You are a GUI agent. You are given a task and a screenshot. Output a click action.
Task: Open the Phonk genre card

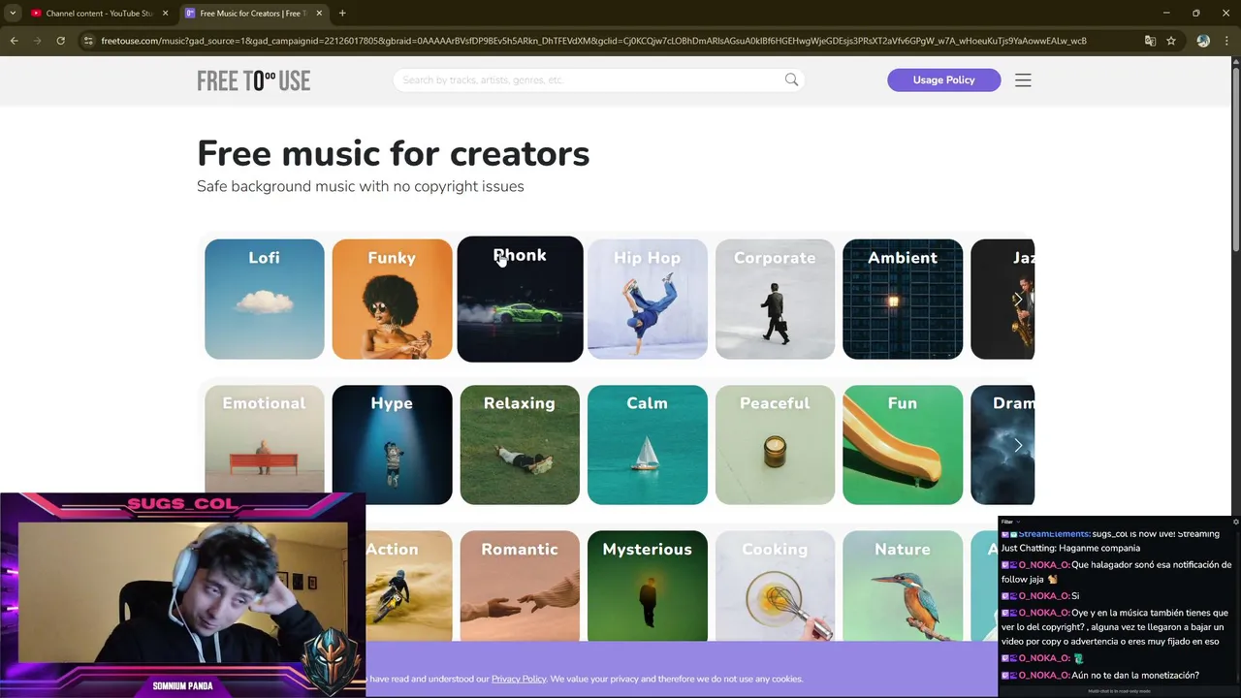(520, 300)
